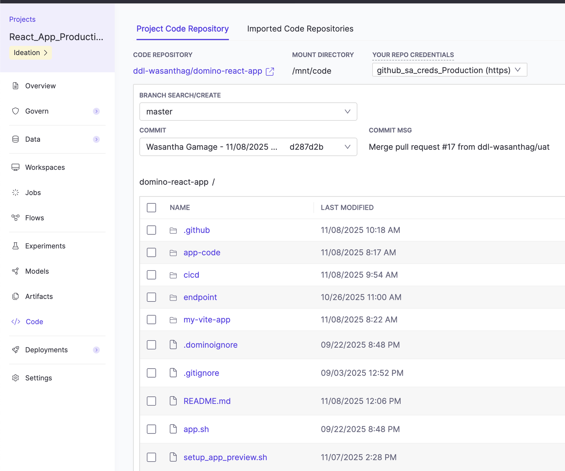
Task: Click folder icon next to .github
Action: 173,230
